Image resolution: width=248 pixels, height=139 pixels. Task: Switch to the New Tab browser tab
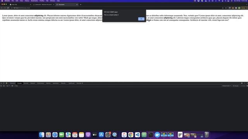tap(20, 5)
